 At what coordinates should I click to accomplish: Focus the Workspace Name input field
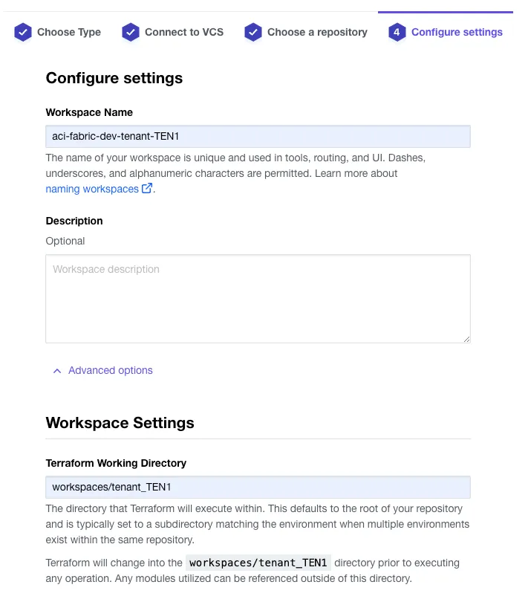pos(258,137)
